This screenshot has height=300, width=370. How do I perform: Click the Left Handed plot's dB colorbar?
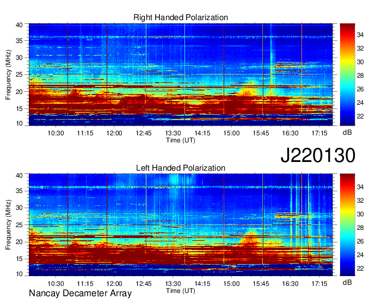pyautogui.click(x=347, y=224)
